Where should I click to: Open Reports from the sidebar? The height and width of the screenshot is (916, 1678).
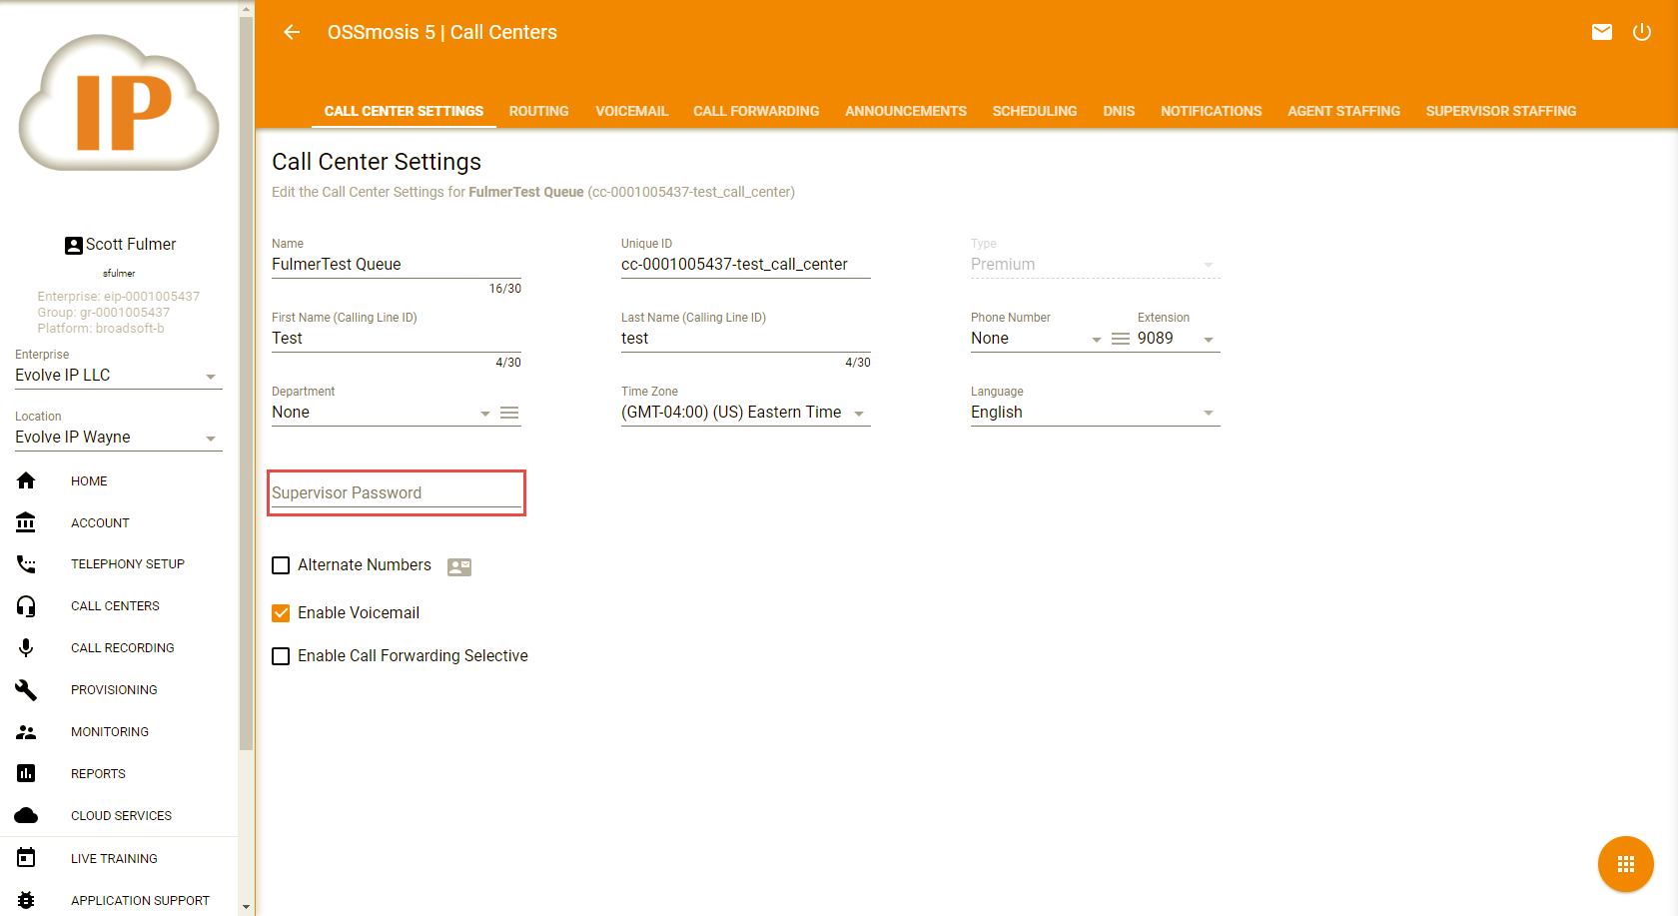tap(98, 774)
